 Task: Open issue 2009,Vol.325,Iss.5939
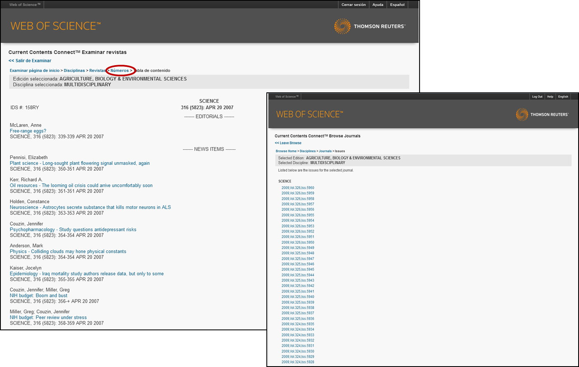[298, 302]
